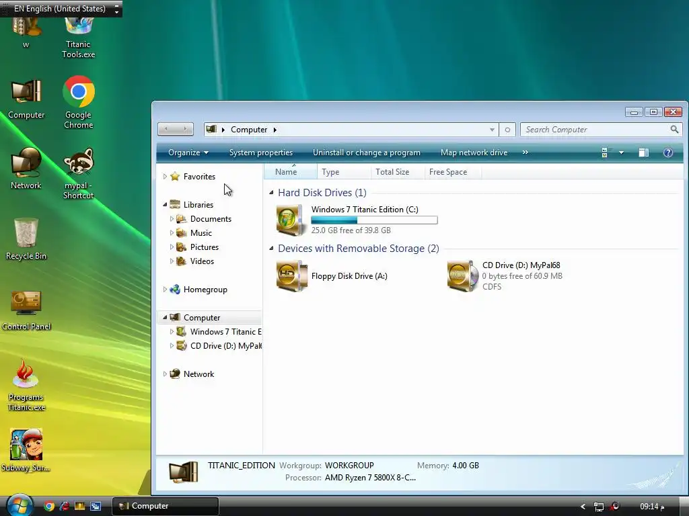Click the show desktop taskbar icon

click(95, 506)
